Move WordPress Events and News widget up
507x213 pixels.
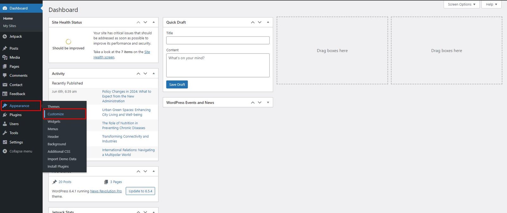click(x=253, y=103)
